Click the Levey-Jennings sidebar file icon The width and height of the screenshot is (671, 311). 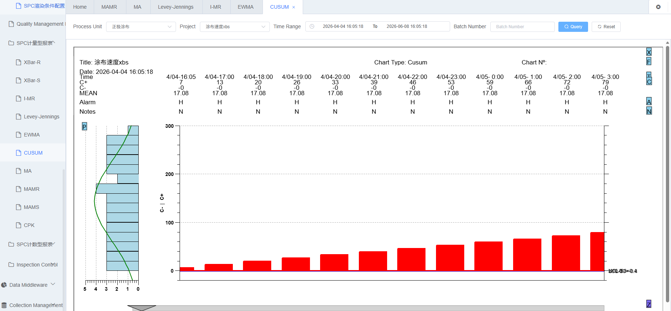18,117
